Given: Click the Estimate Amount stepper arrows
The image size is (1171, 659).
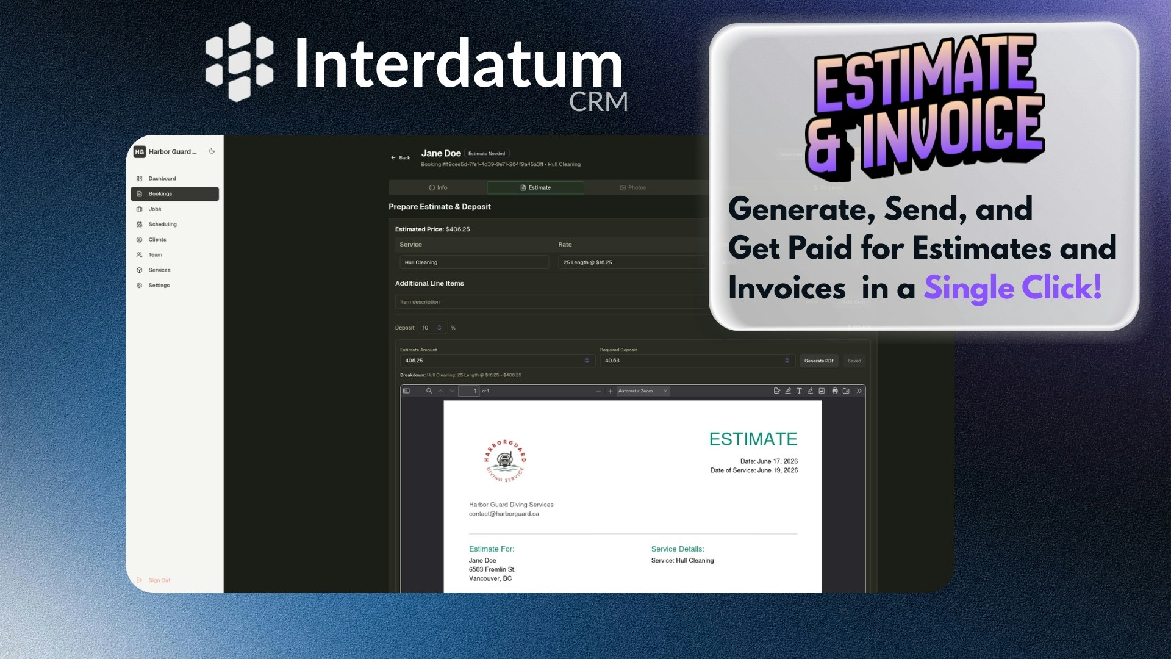Looking at the screenshot, I should click(587, 361).
